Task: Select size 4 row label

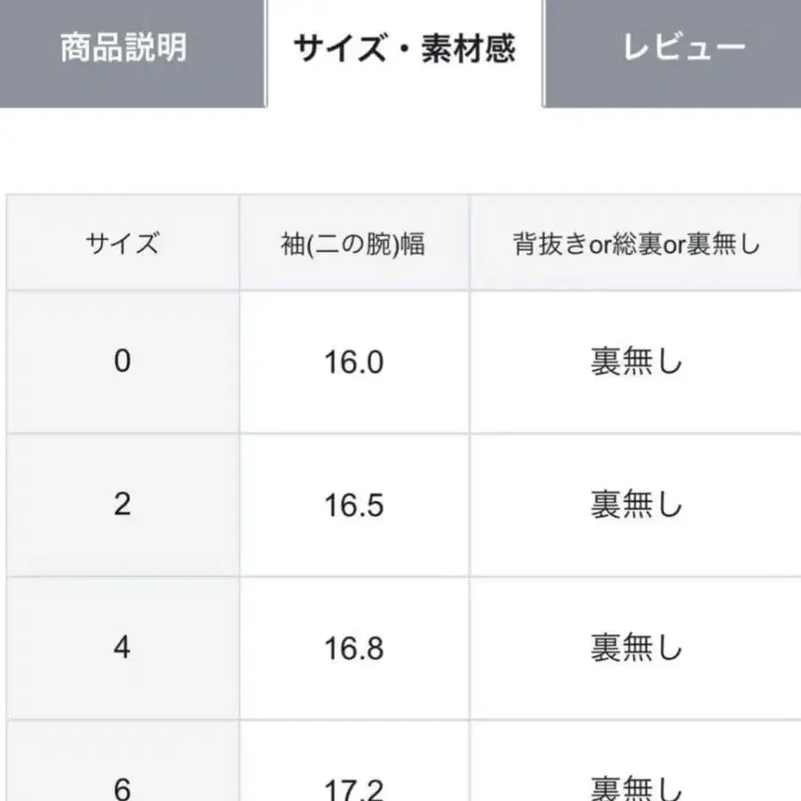Action: tap(122, 650)
